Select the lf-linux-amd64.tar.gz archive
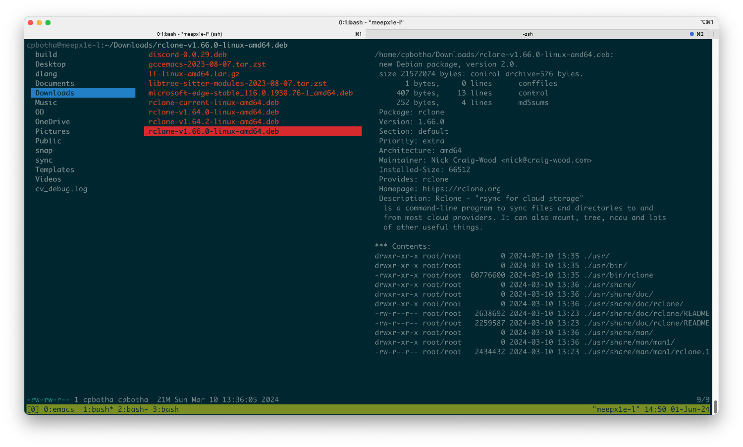The image size is (743, 447). tap(193, 73)
